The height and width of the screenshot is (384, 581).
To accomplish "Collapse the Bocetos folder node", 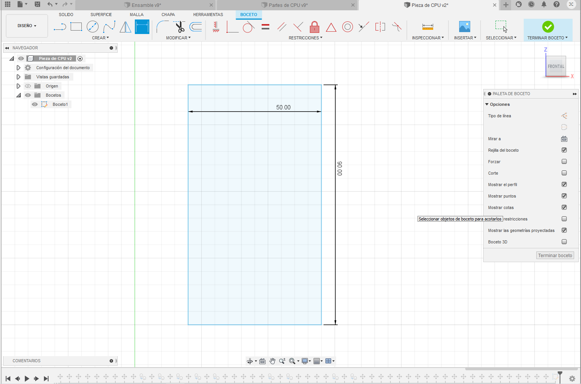I will (18, 95).
